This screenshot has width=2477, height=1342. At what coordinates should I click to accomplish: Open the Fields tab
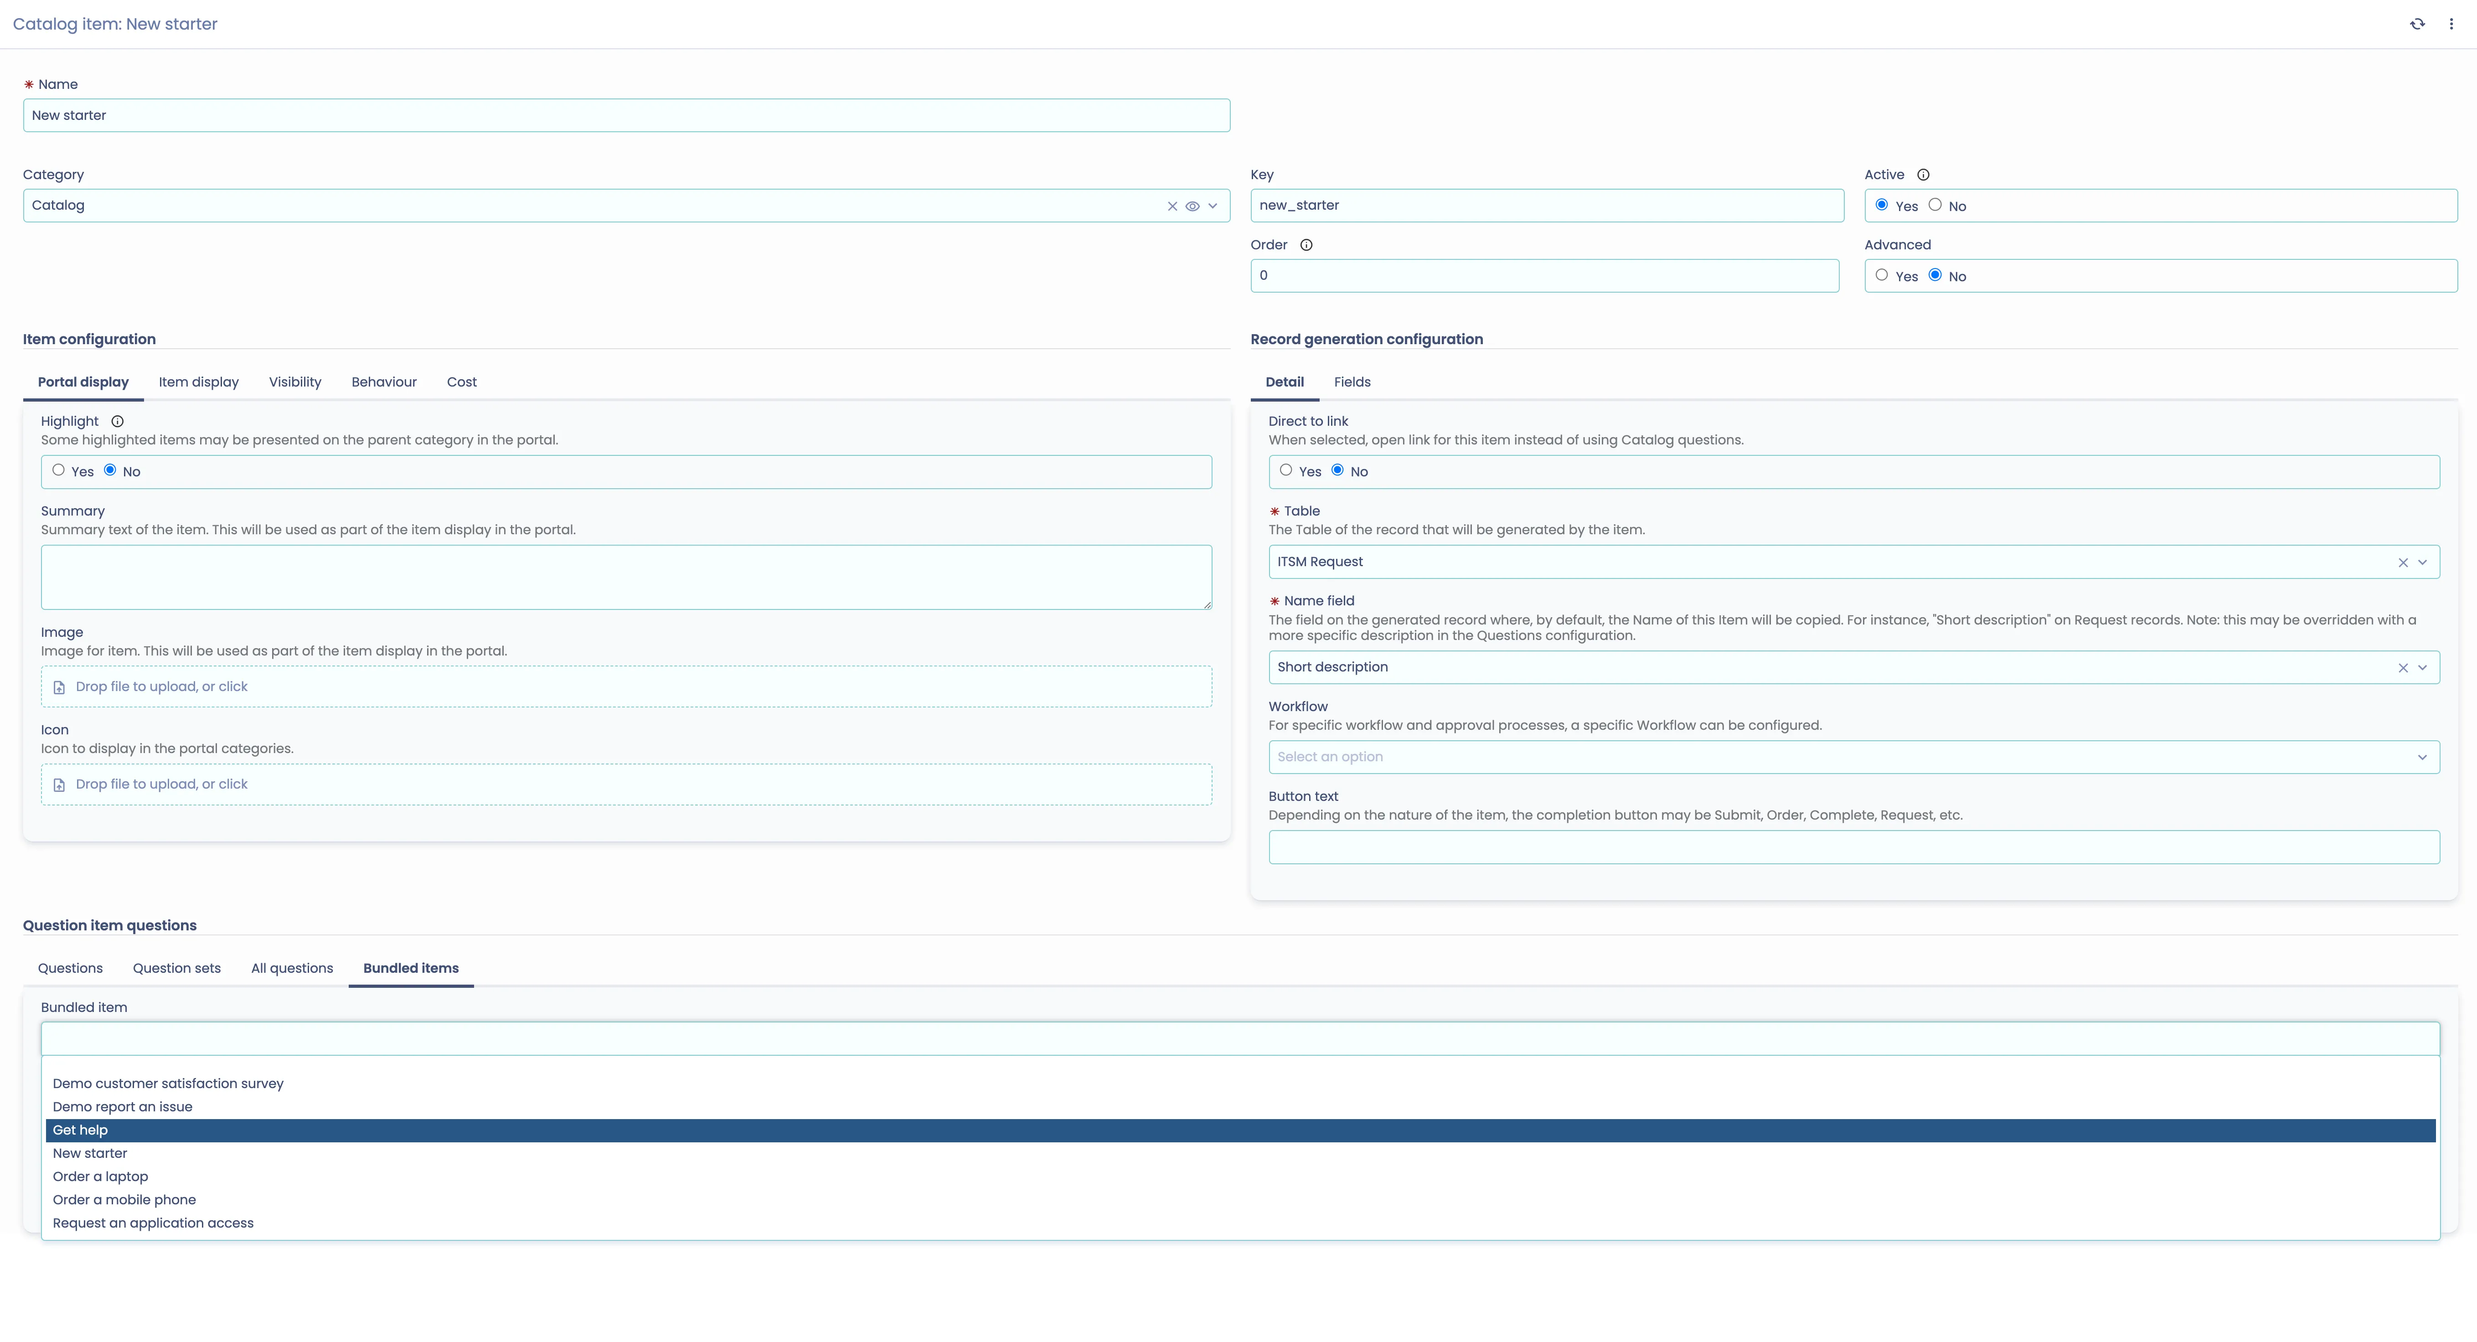[1352, 382]
